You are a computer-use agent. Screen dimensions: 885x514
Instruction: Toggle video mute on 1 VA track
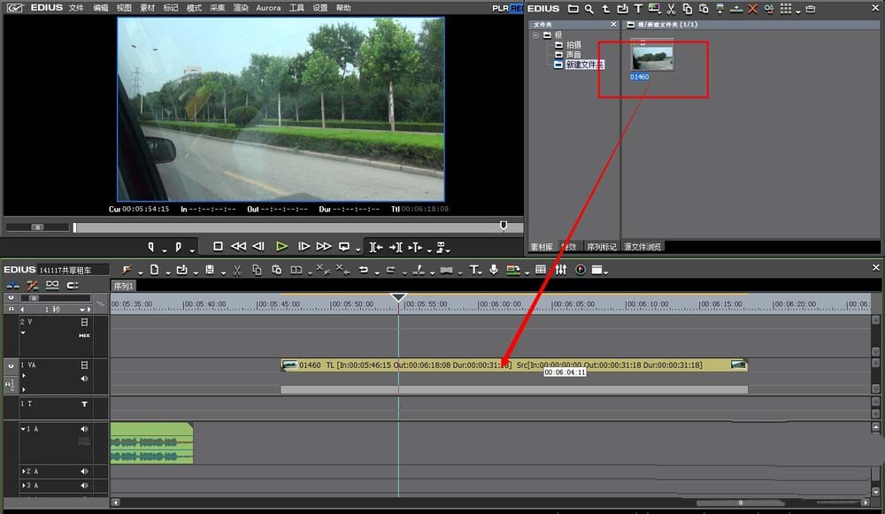[x=84, y=365]
